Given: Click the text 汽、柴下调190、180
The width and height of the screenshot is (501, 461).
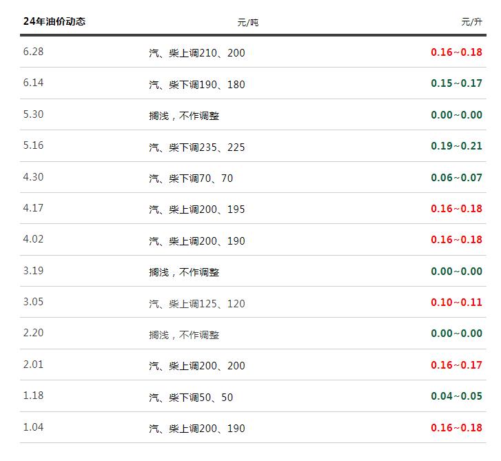Looking at the screenshot, I should (196, 85).
